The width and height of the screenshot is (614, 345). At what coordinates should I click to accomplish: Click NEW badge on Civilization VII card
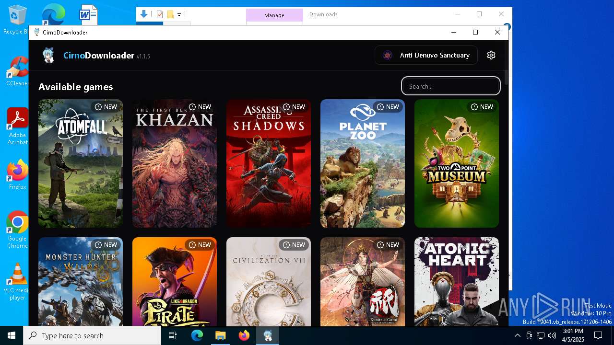click(294, 245)
